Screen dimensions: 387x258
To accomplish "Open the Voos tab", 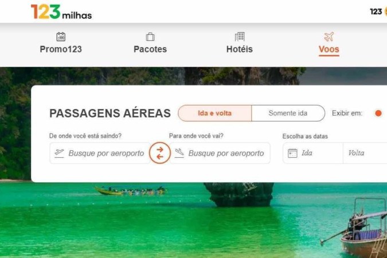I will click(329, 44).
